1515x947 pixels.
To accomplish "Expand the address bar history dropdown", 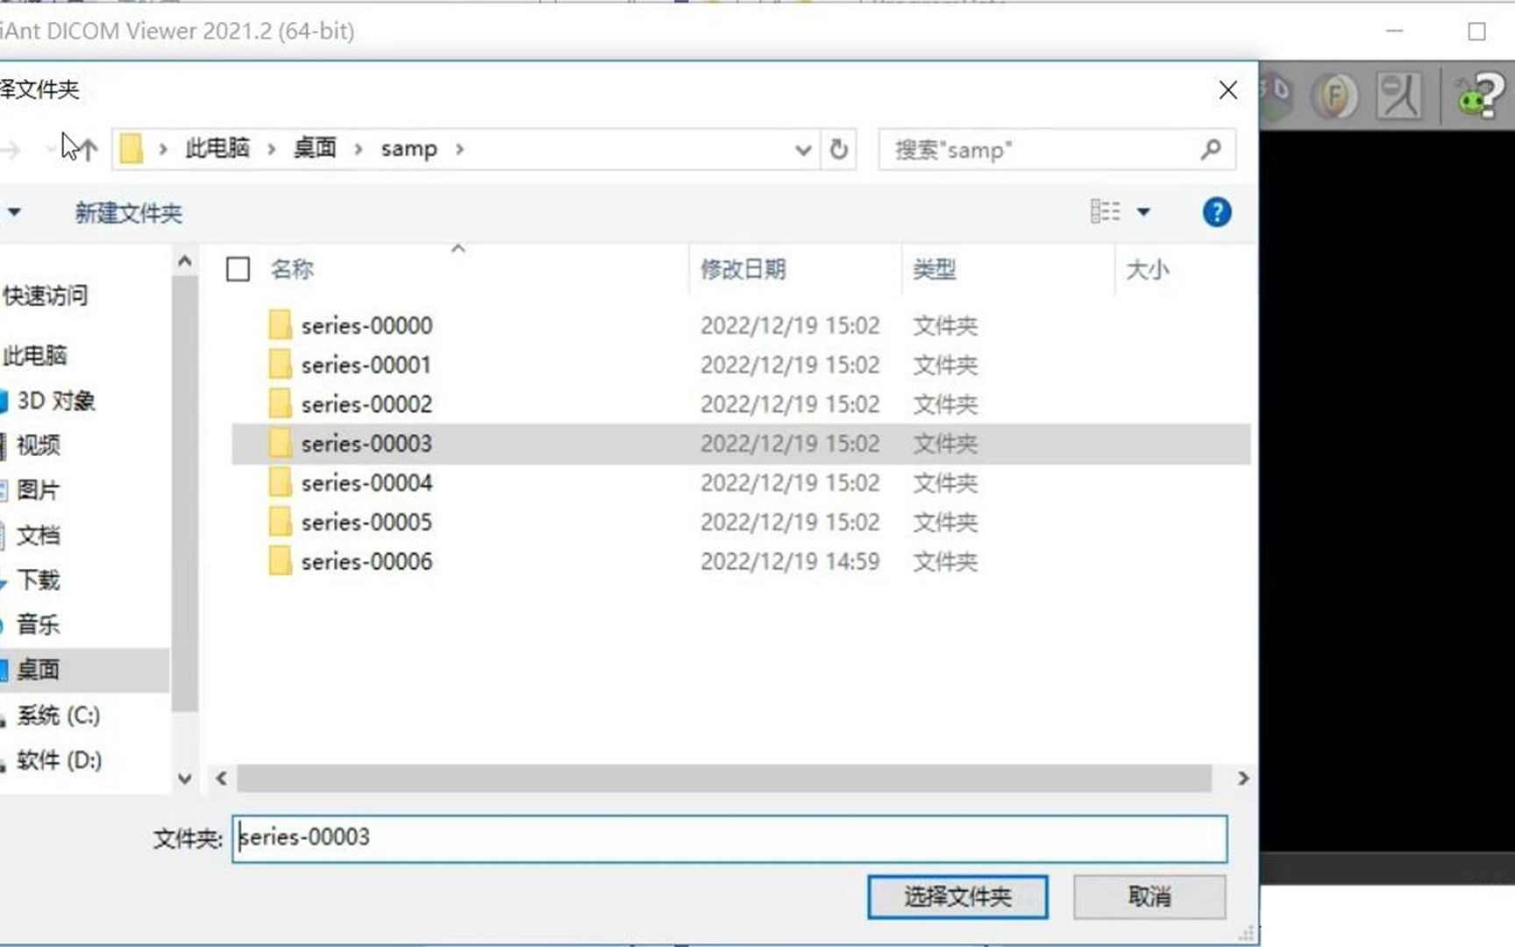I will coord(802,150).
